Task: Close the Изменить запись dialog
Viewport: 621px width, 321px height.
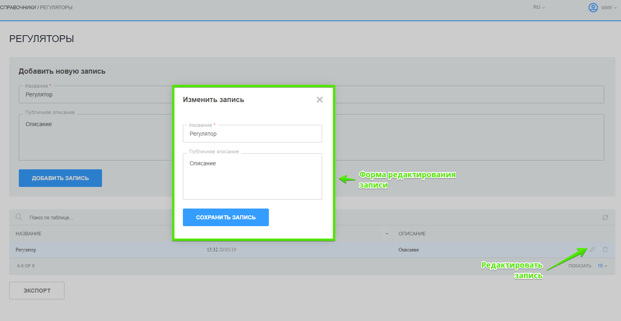Action: (x=319, y=100)
